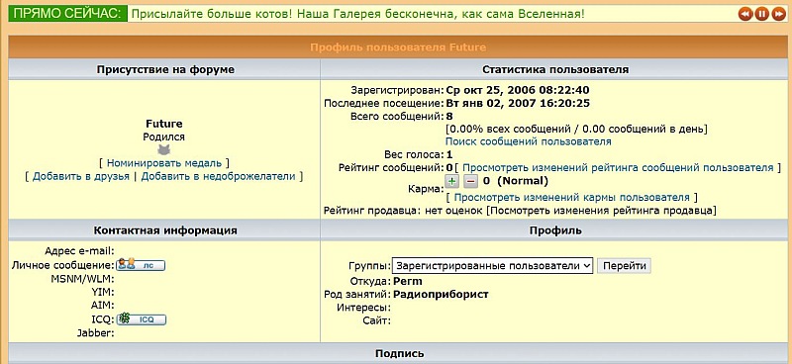This screenshot has width=792, height=364.
Task: Open Поиск сообщений пользователя link
Action: [529, 141]
